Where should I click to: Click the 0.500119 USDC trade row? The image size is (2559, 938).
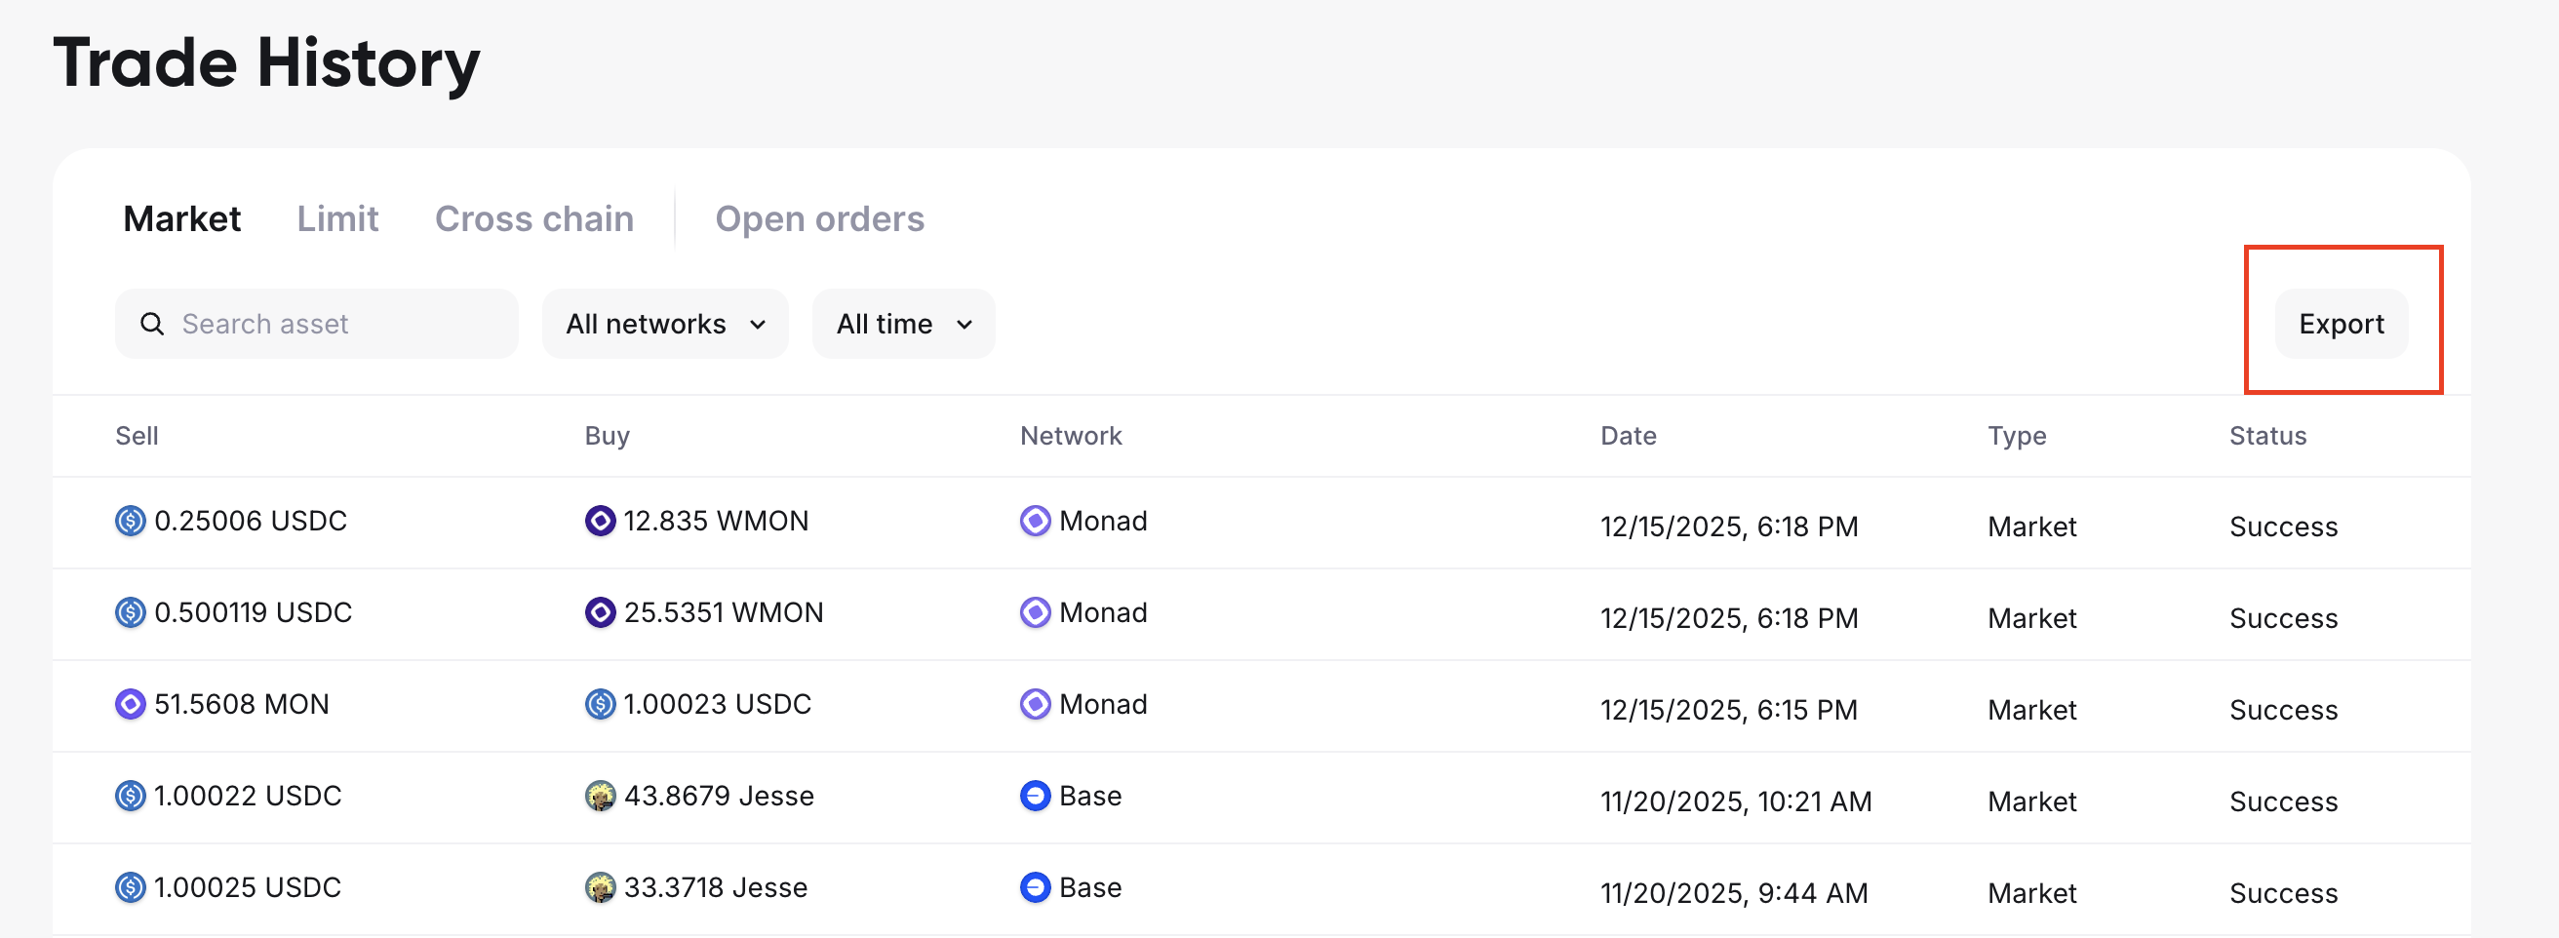(x=1260, y=614)
